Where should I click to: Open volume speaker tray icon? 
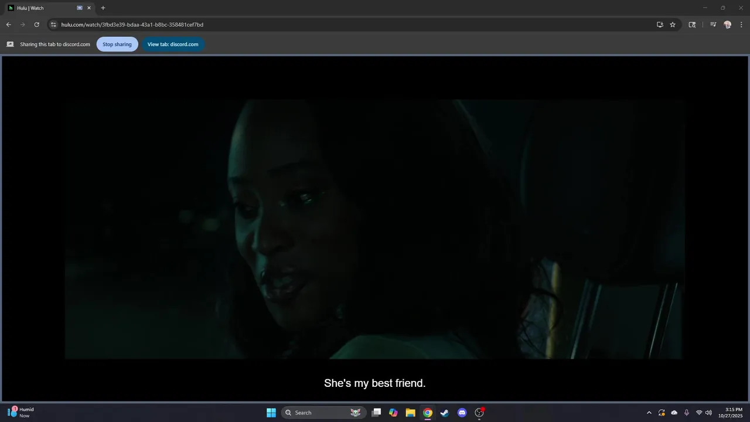click(708, 413)
